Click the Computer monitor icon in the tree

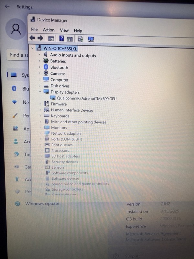point(46,79)
